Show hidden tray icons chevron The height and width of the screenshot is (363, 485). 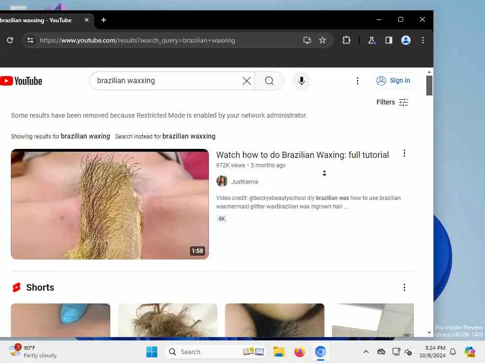366,352
